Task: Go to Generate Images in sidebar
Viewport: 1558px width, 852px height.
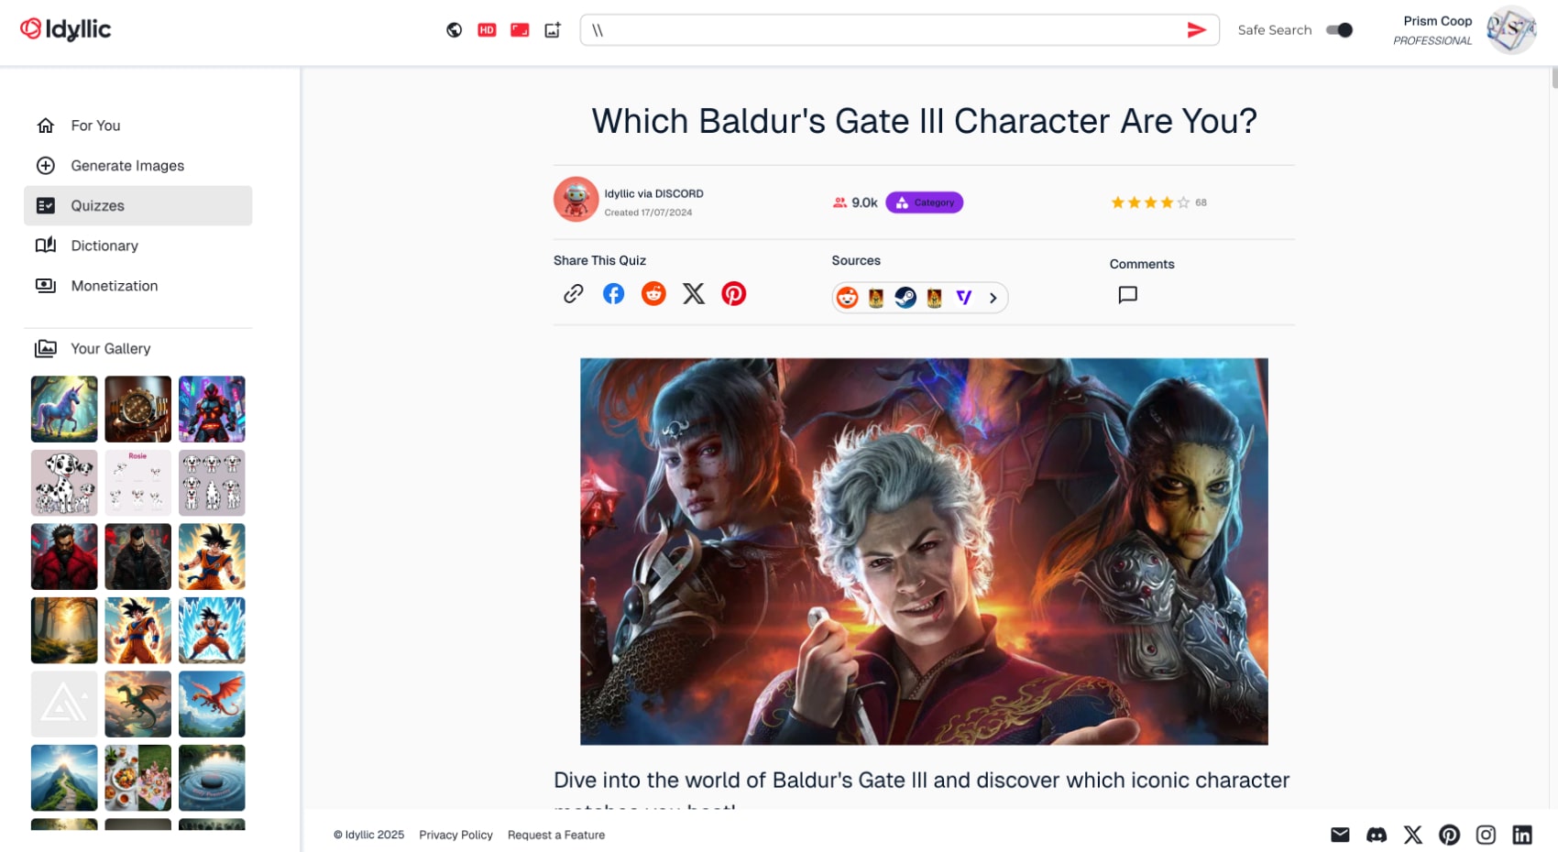Action: coord(138,166)
